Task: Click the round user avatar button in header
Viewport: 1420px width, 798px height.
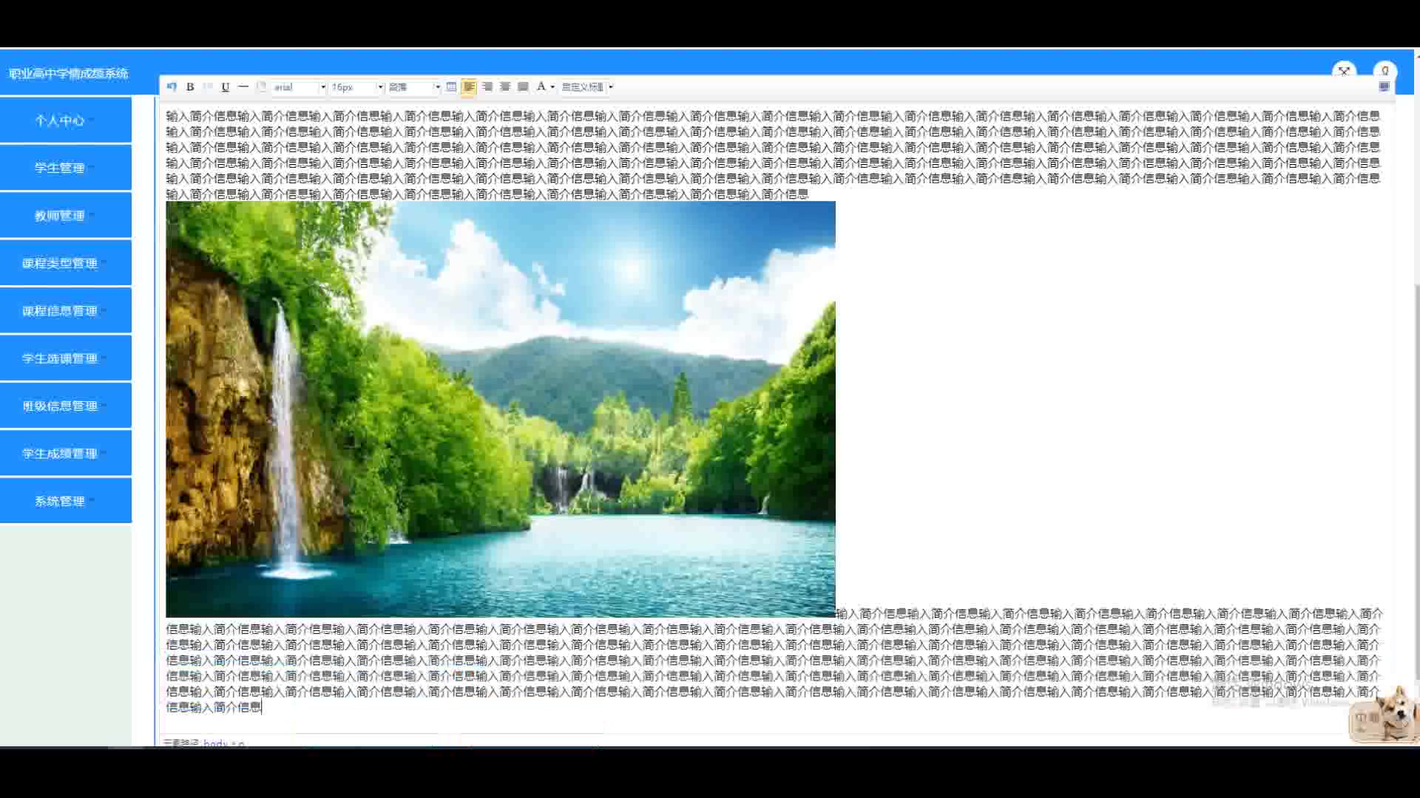Action: (1384, 72)
